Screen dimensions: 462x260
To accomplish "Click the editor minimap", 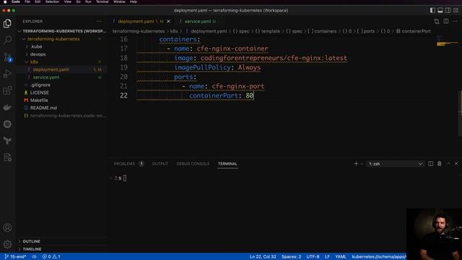I will tap(448, 41).
